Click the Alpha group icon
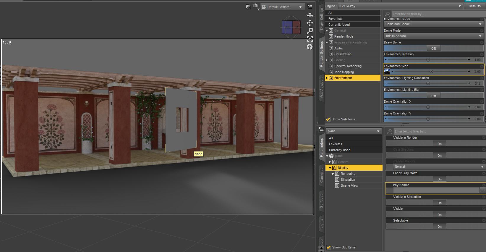This screenshot has height=252, width=486. coord(331,48)
